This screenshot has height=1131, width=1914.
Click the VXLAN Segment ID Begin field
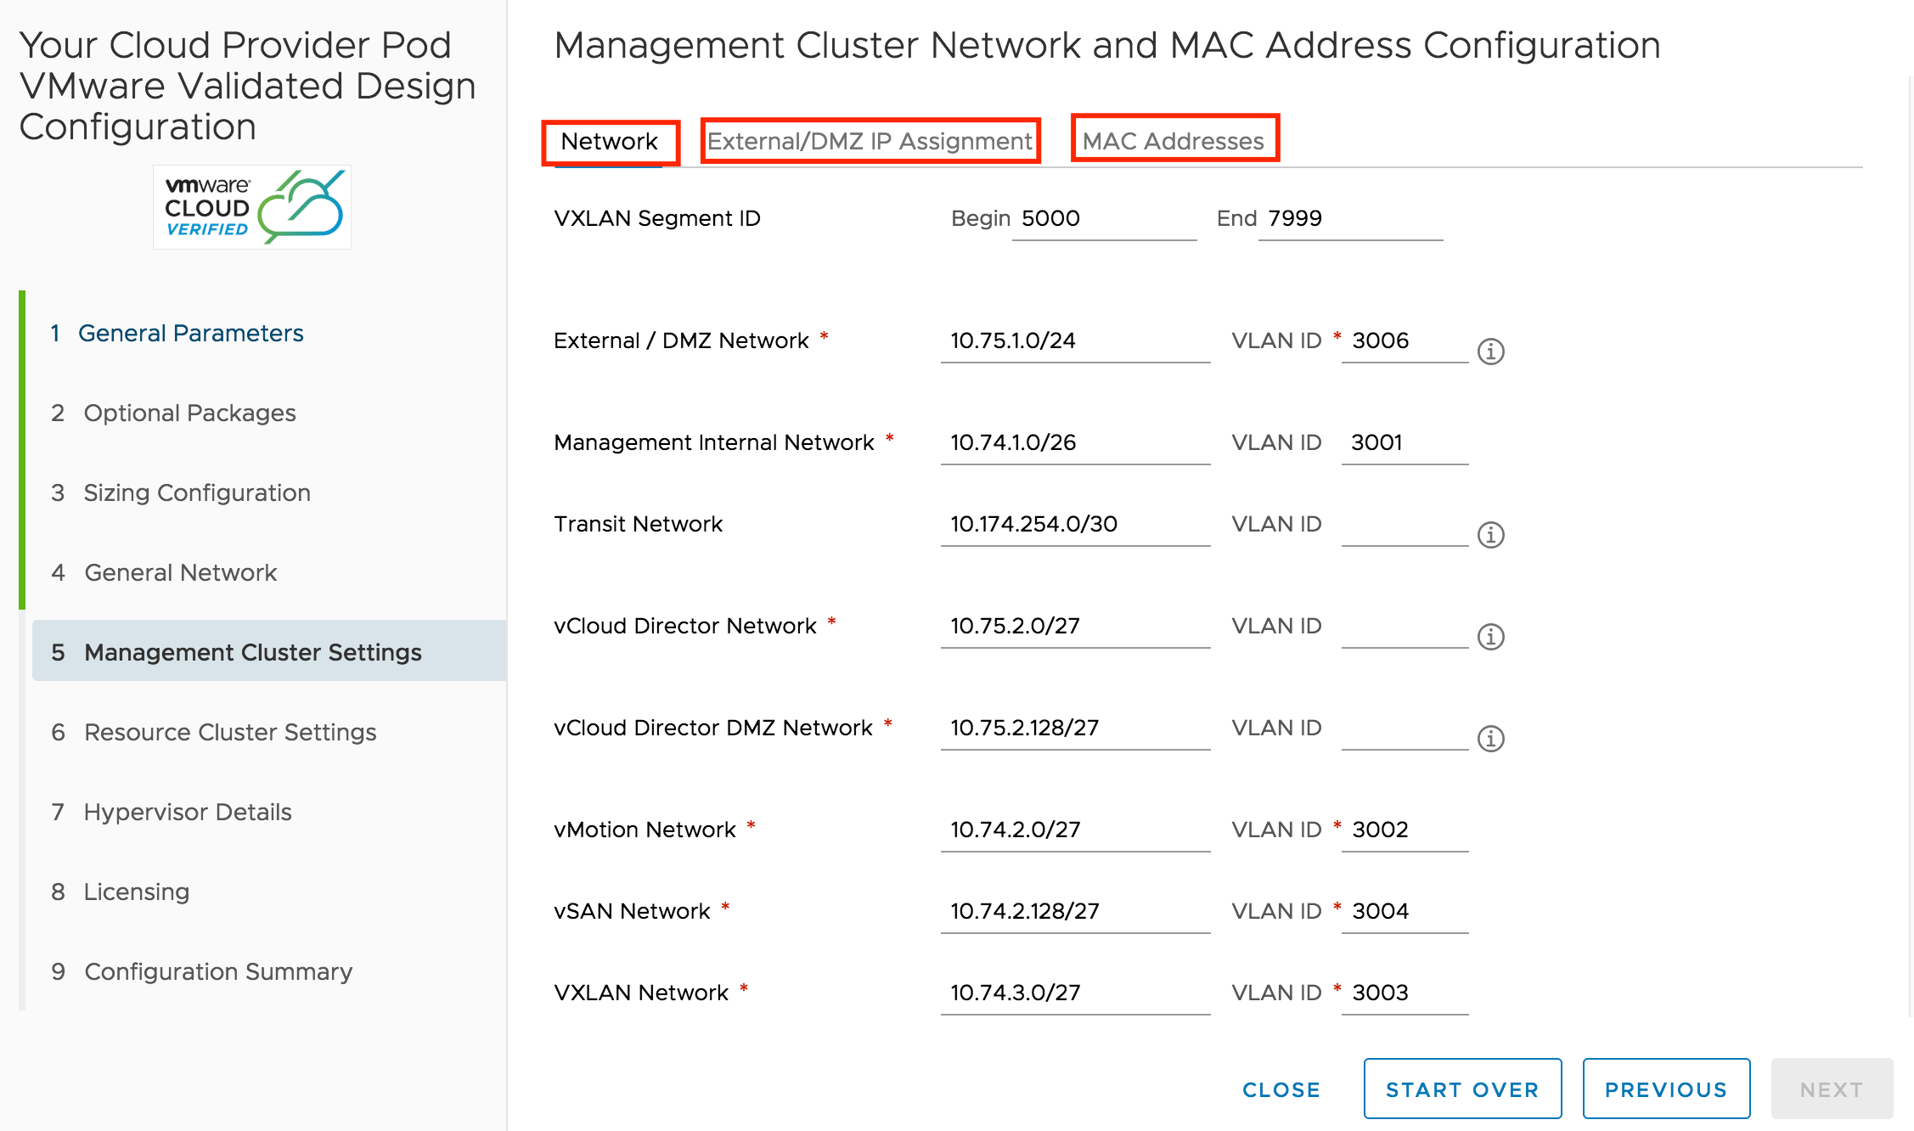(x=1104, y=219)
